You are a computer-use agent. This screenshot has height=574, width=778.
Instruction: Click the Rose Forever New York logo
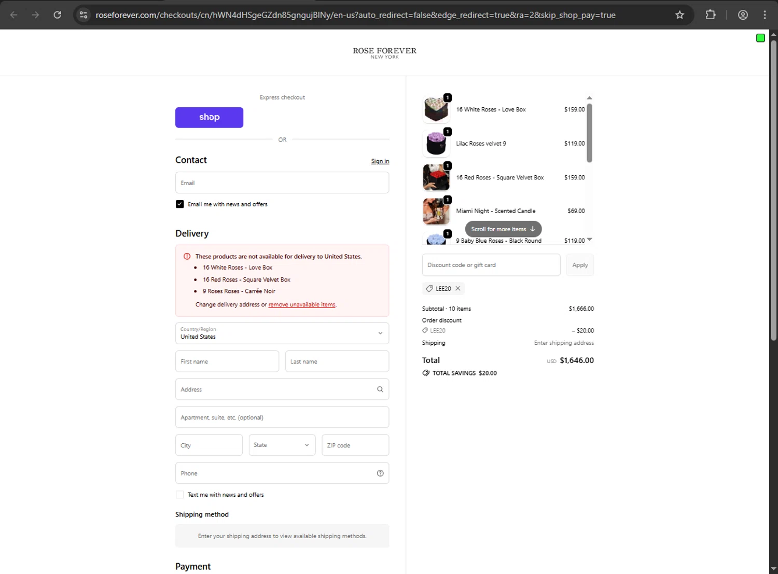pyautogui.click(x=384, y=53)
